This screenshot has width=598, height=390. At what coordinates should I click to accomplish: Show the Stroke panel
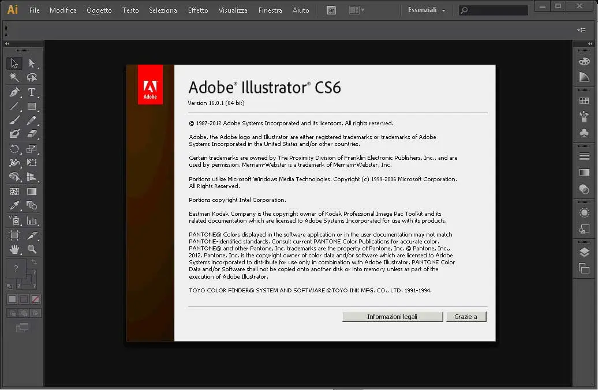[x=584, y=156]
